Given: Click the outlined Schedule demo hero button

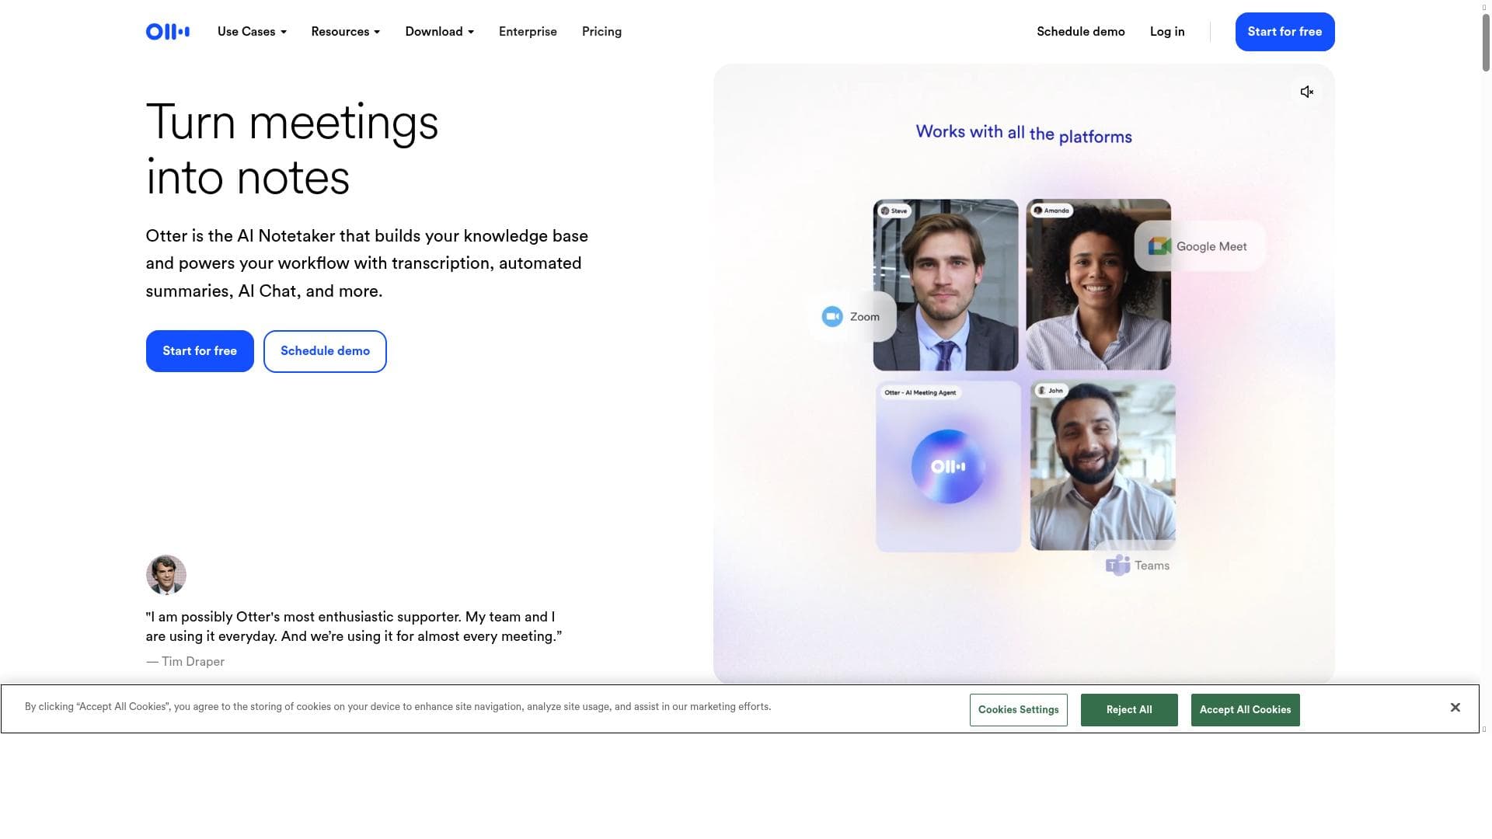Looking at the screenshot, I should (325, 351).
